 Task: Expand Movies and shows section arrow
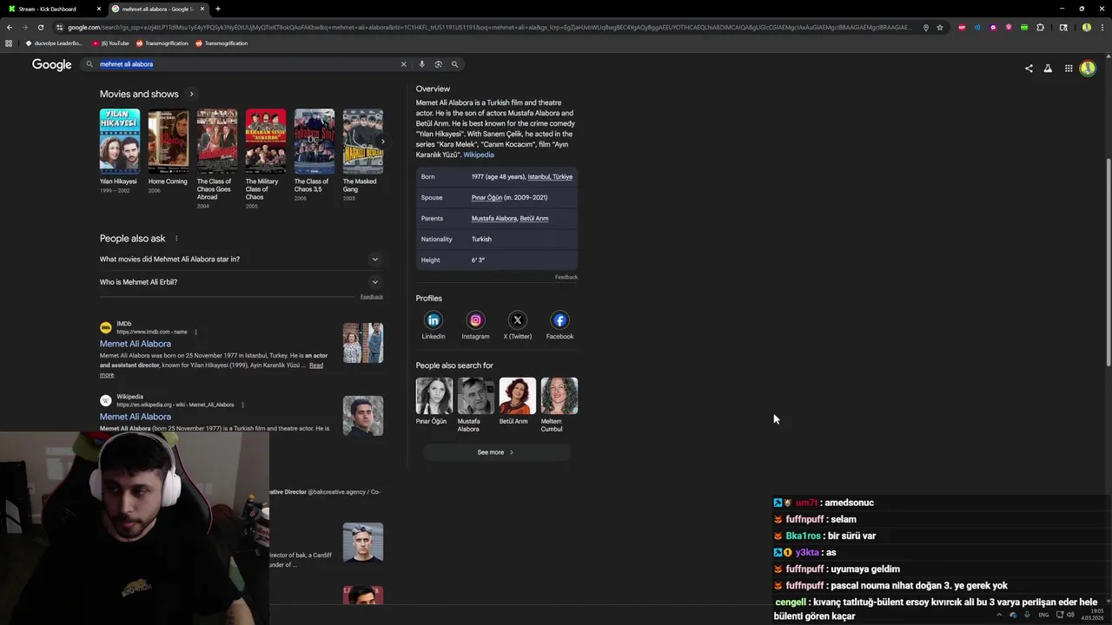coord(191,94)
